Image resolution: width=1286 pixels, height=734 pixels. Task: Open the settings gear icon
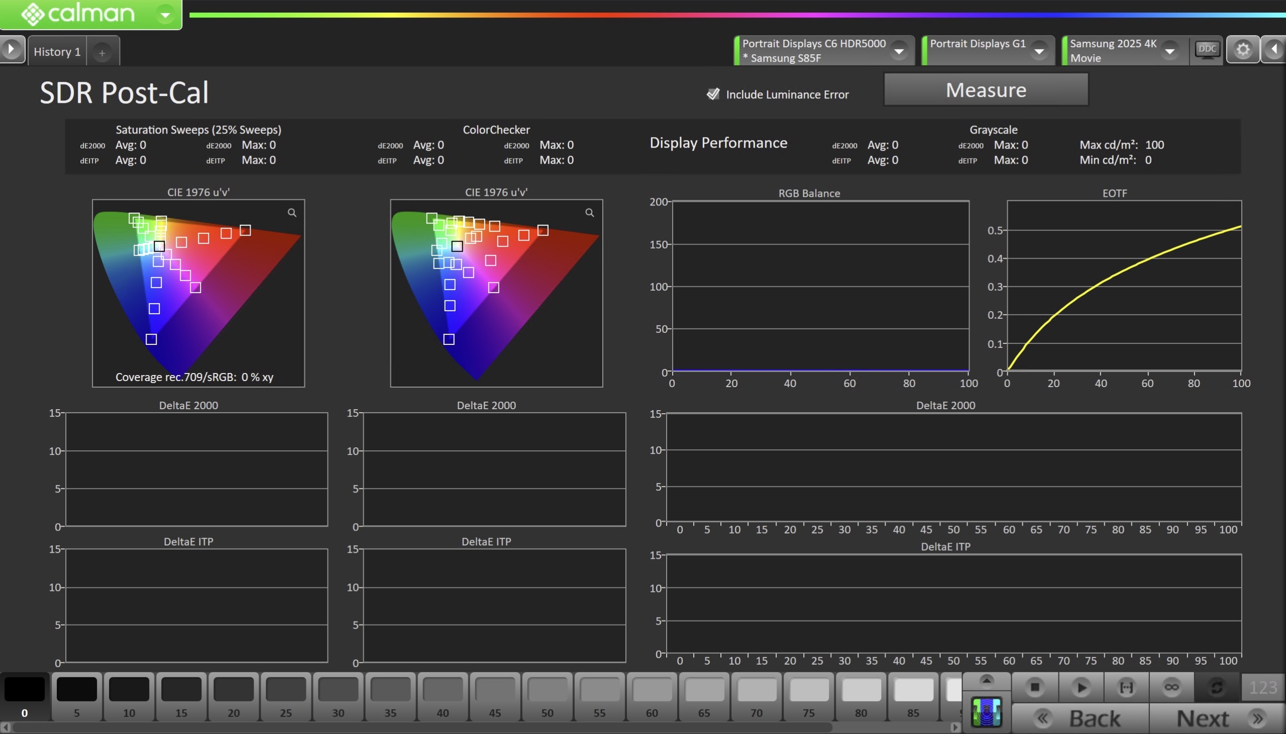[x=1243, y=49]
